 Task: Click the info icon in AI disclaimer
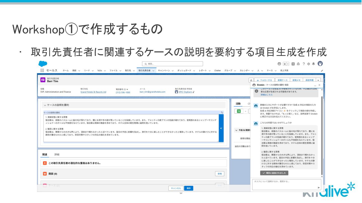click(256, 91)
